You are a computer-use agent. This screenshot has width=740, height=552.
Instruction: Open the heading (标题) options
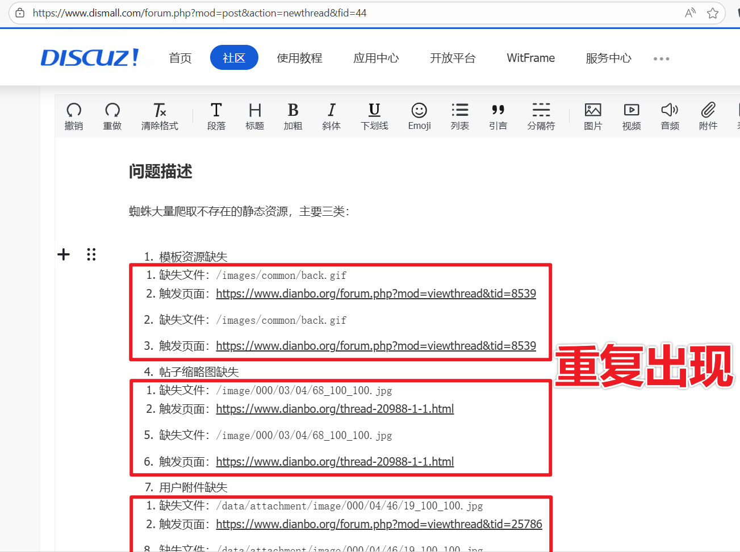coord(255,116)
